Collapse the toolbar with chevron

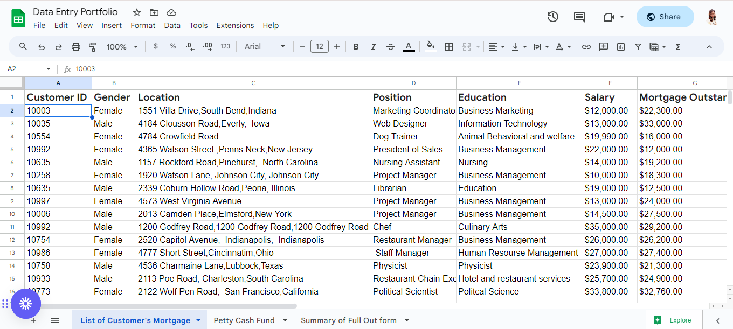[x=709, y=47]
